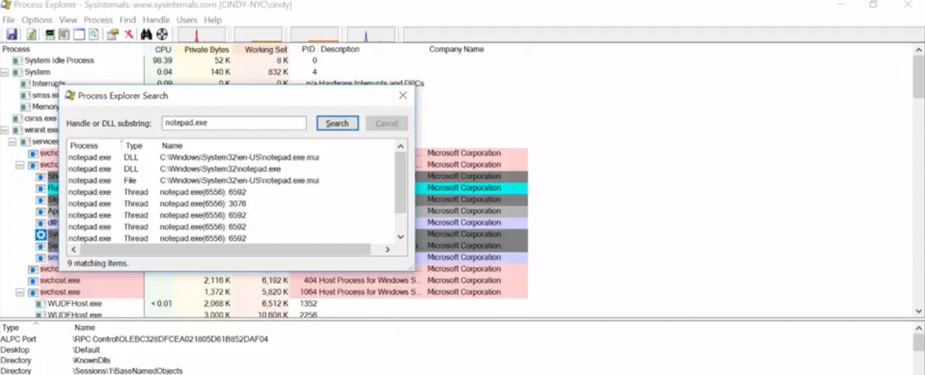Screen dimensions: 925x375
Task: Collapse the wininit.exe tree node
Action: coord(5,130)
